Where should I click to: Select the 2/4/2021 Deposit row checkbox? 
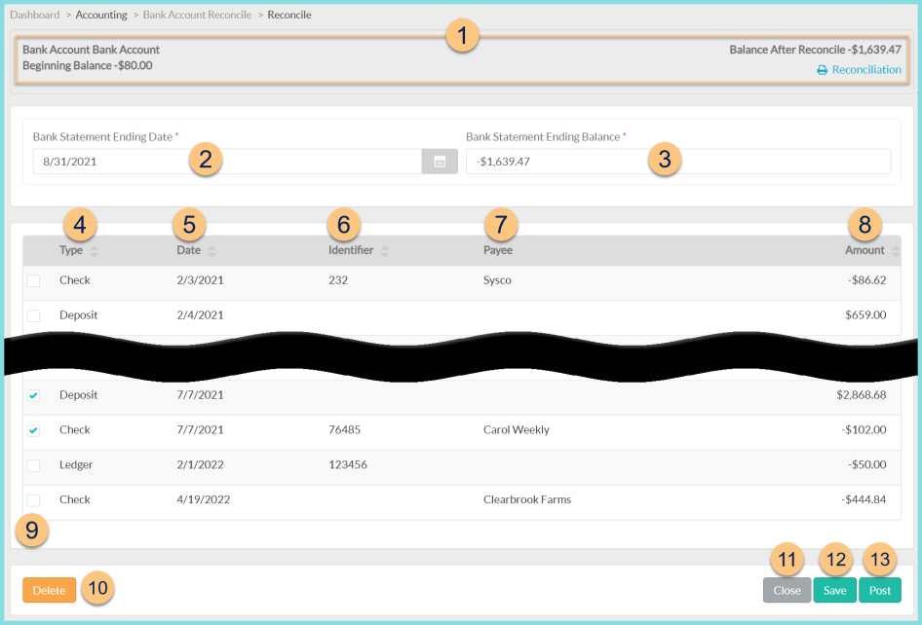(x=35, y=314)
